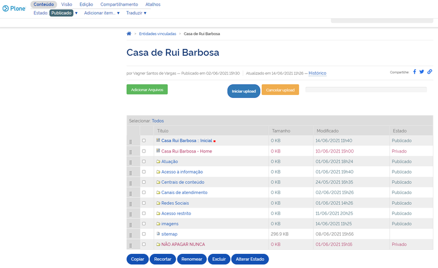Open the Acesso restrito folder link

(x=176, y=213)
